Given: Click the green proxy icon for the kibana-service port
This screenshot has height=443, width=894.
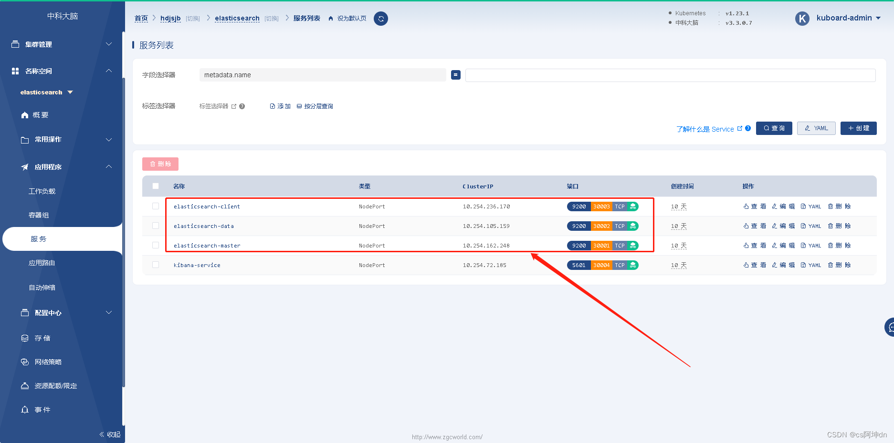Looking at the screenshot, I should tap(633, 265).
